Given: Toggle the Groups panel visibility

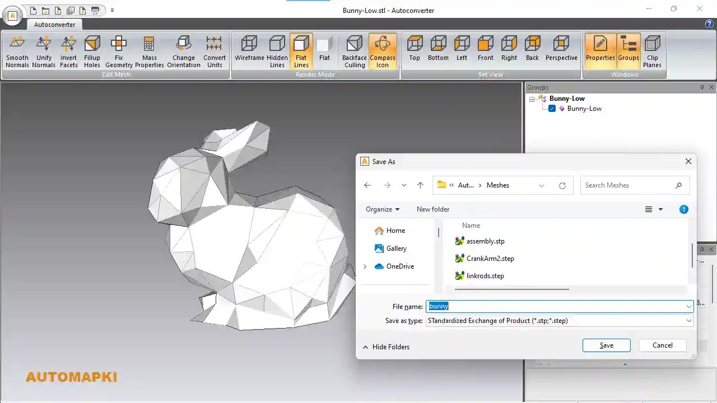Looking at the screenshot, I should click(x=628, y=51).
